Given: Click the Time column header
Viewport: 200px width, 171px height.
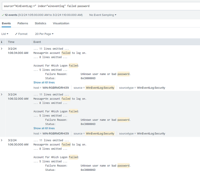Looking at the screenshot, I should coord(11,42).
